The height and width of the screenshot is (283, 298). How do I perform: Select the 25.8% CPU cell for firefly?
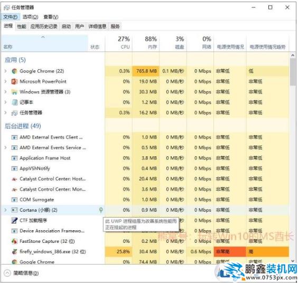pyautogui.click(x=118, y=252)
